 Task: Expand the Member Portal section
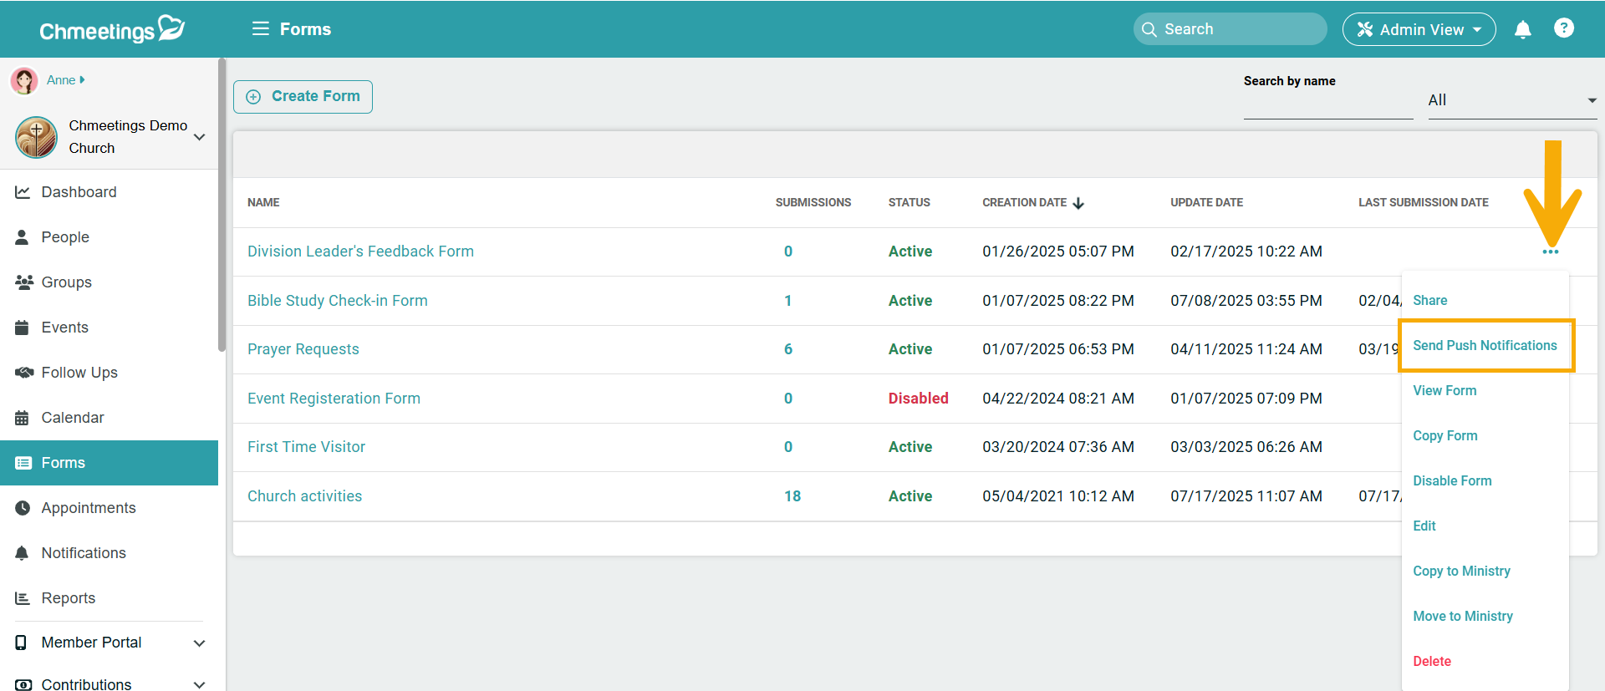tap(199, 643)
